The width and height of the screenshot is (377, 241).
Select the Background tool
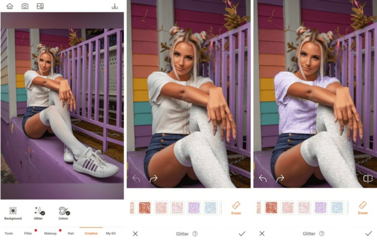[x=13, y=213]
